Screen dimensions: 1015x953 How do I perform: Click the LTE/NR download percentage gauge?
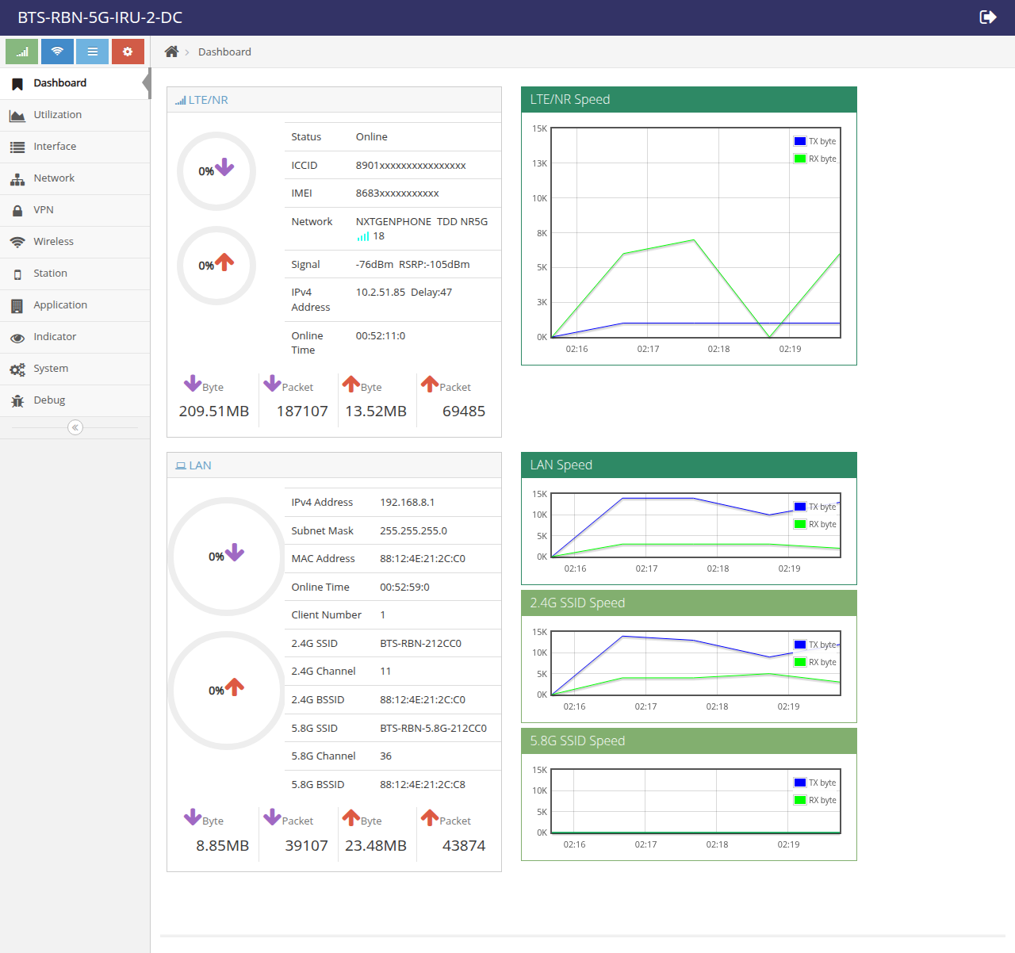(x=216, y=170)
